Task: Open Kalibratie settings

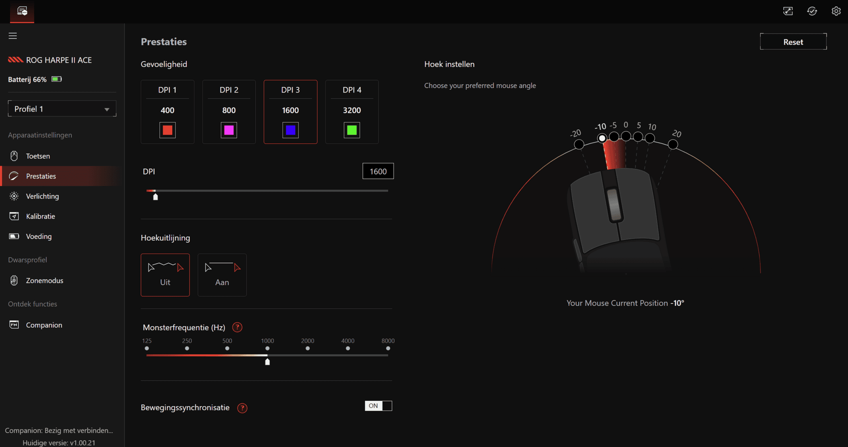Action: pyautogui.click(x=62, y=216)
